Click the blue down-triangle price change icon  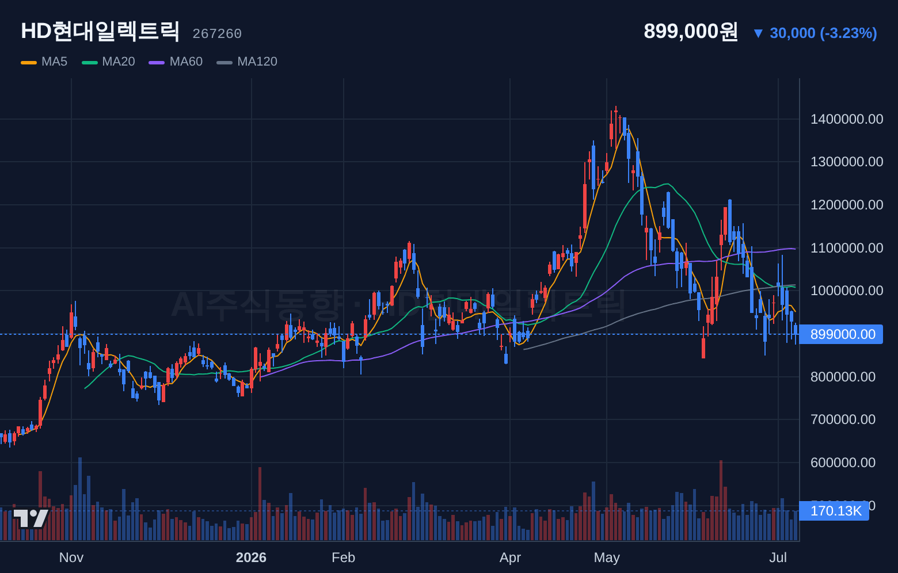pyautogui.click(x=758, y=33)
